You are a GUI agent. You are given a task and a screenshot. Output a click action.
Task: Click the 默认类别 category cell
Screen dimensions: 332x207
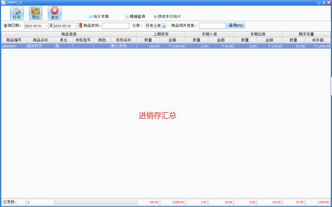[x=124, y=46]
